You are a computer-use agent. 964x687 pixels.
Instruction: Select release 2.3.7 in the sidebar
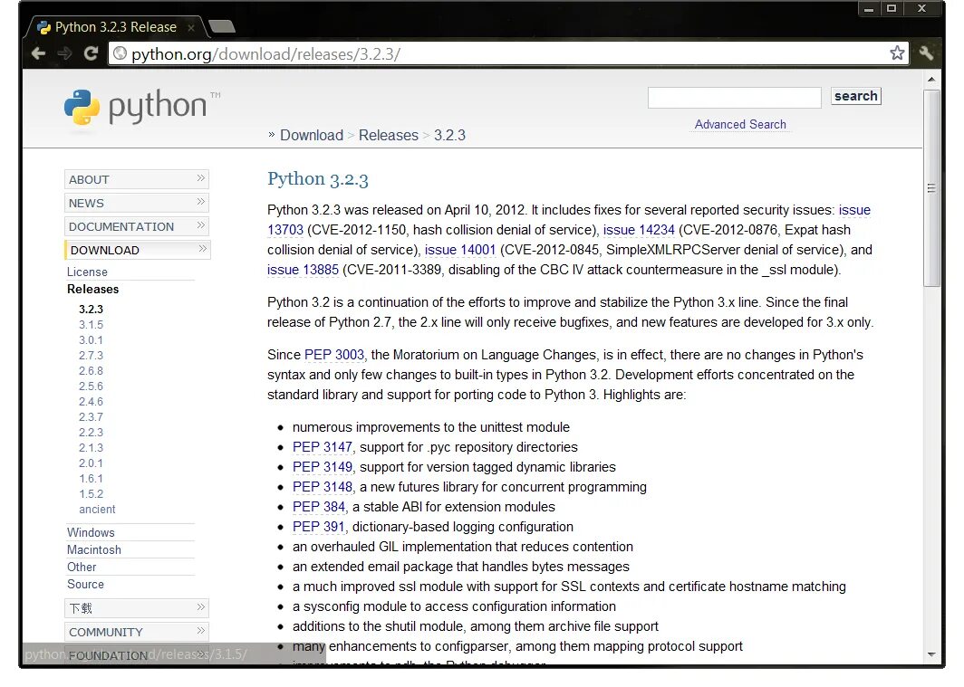[91, 417]
